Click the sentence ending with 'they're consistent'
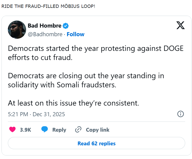The height and width of the screenshot is (159, 192). (73, 103)
